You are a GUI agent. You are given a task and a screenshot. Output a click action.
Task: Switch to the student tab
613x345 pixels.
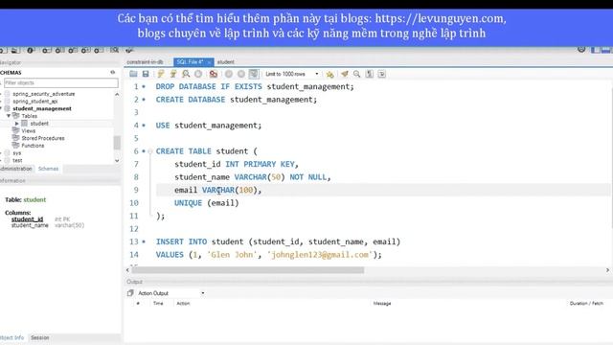click(226, 61)
